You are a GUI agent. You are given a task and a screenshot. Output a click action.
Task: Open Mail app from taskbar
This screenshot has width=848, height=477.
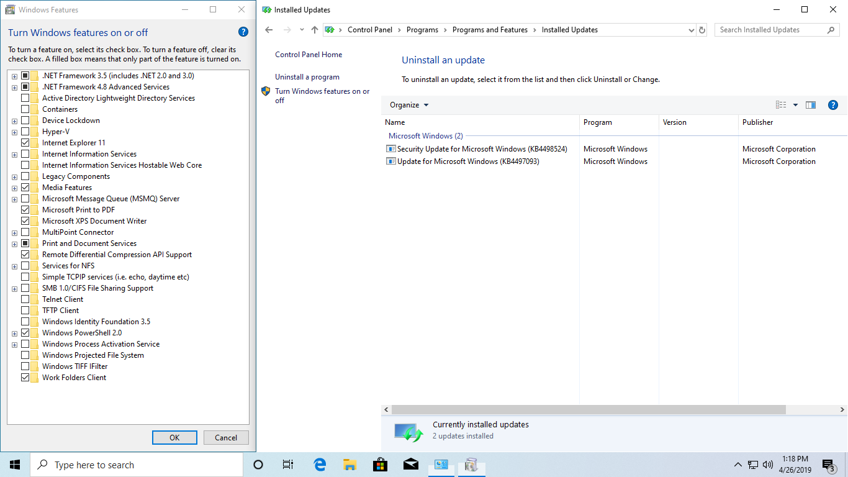(410, 465)
